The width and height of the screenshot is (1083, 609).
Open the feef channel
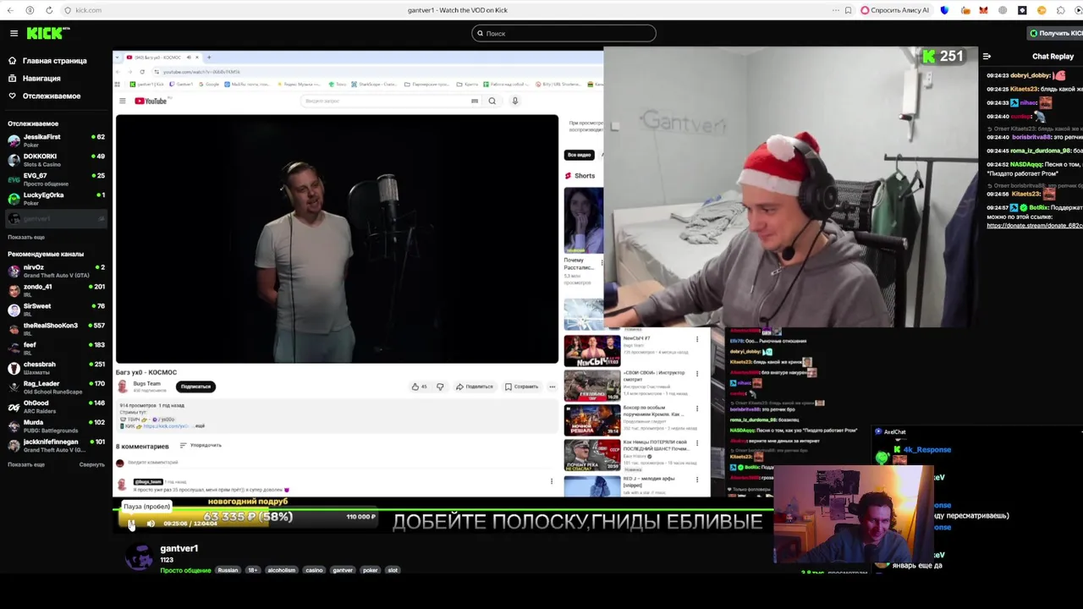tap(56, 348)
